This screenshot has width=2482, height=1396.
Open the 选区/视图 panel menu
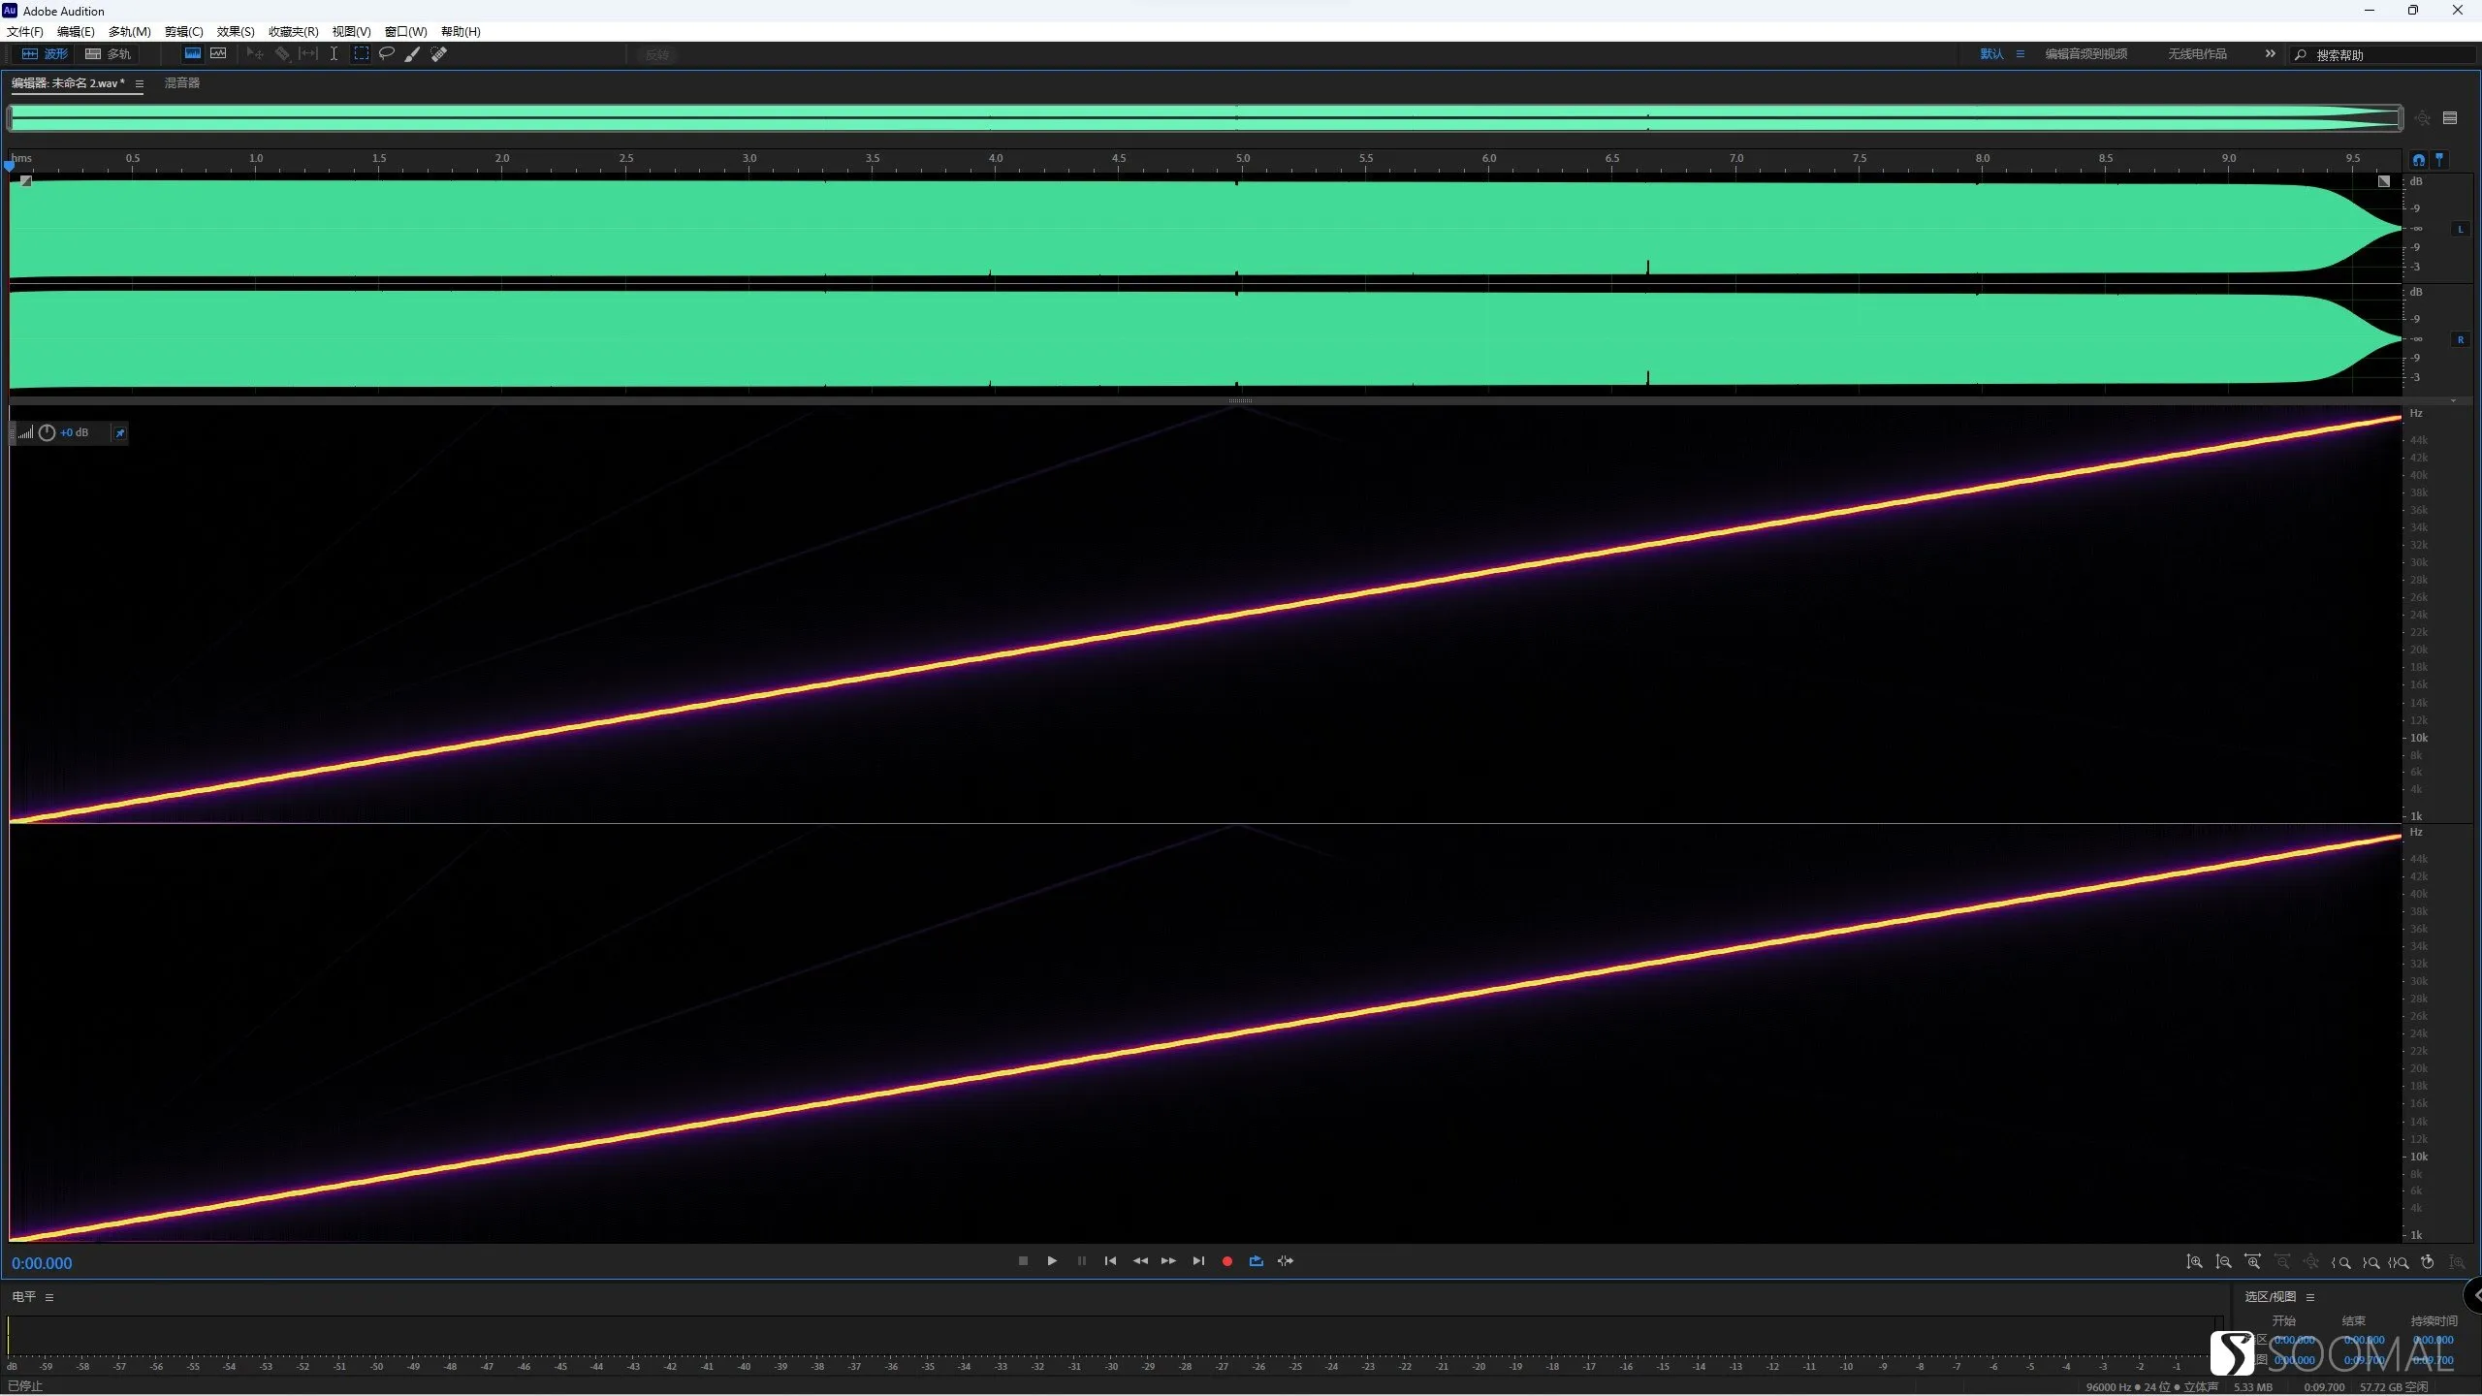click(x=2310, y=1298)
